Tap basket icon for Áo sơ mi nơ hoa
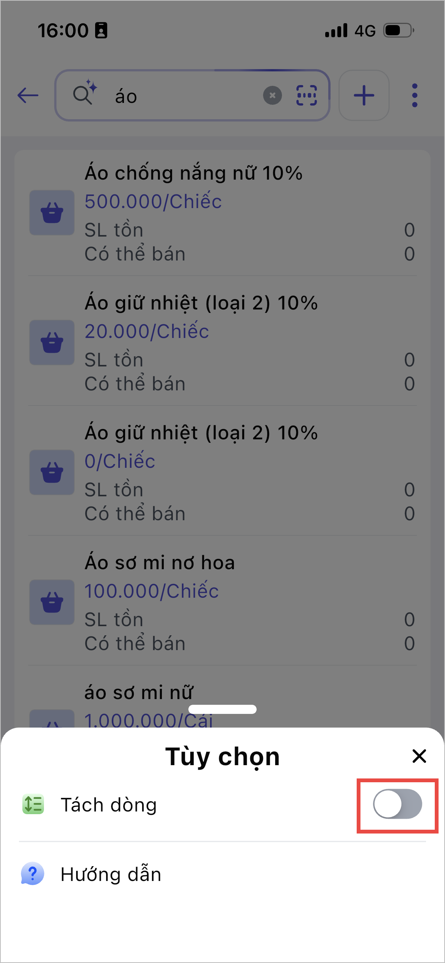This screenshot has height=963, width=445. coord(52,602)
